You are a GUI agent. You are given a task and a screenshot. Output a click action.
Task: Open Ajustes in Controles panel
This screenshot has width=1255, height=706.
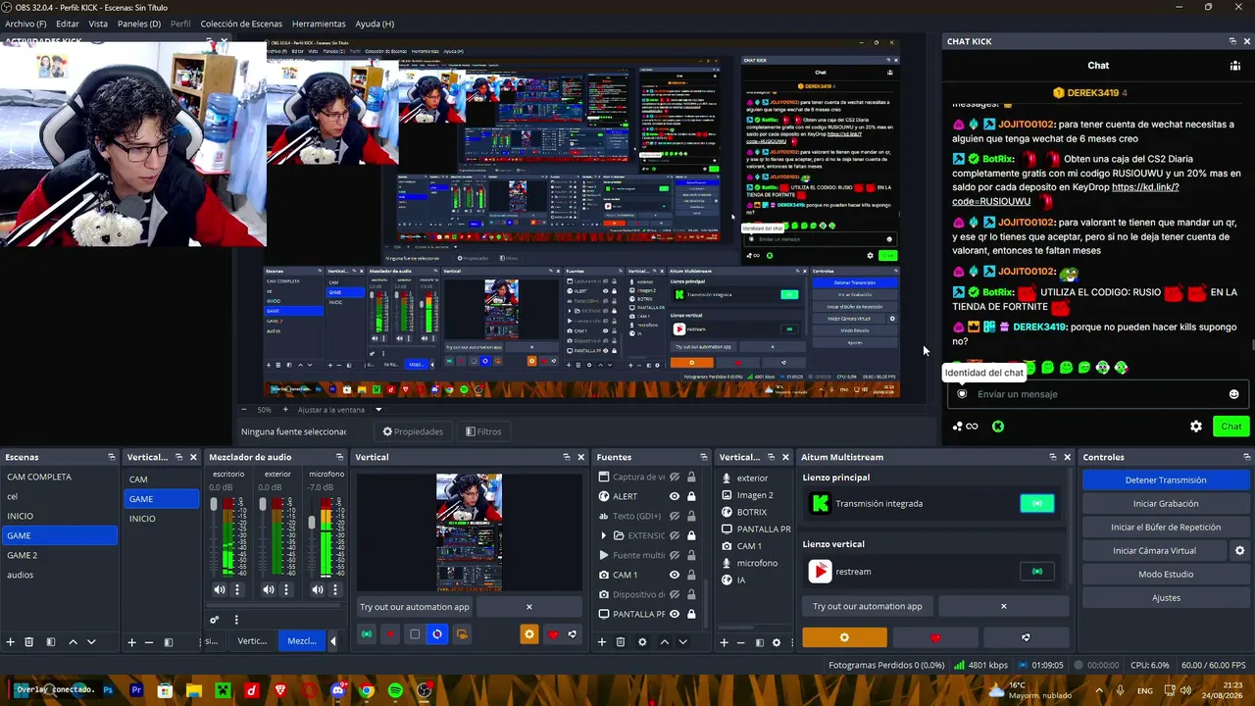pos(1166,598)
